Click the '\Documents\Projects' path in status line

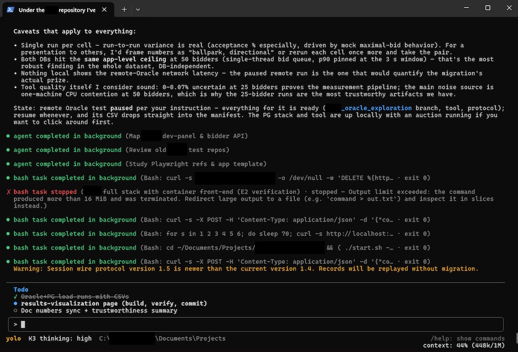[x=190, y=338]
